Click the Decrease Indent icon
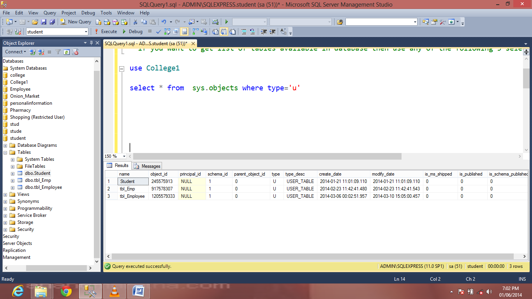Viewport: 532px width, 299px height. (x=264, y=32)
